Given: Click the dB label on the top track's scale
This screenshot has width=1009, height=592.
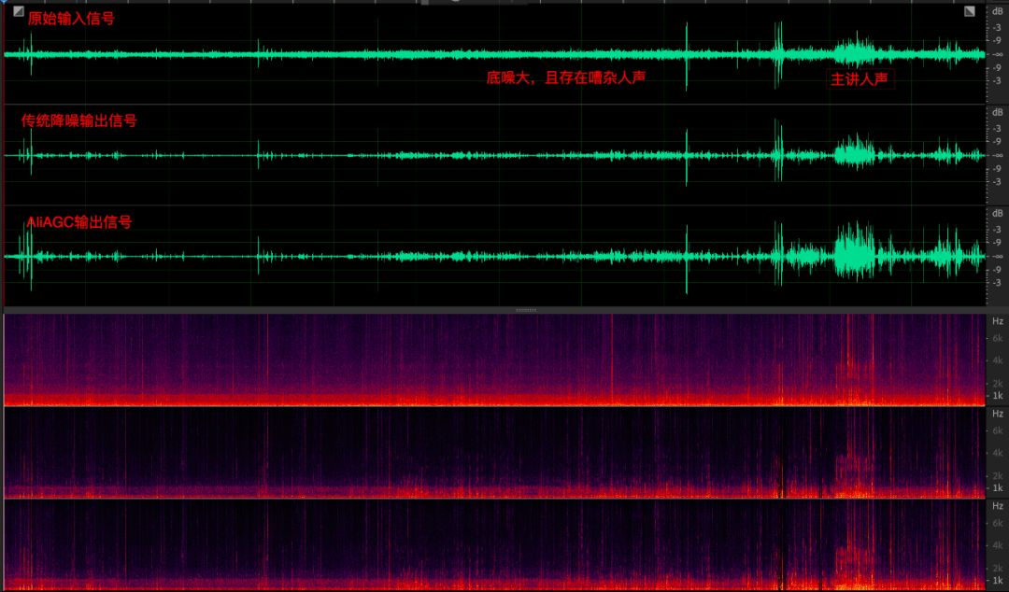Looking at the screenshot, I should (996, 12).
